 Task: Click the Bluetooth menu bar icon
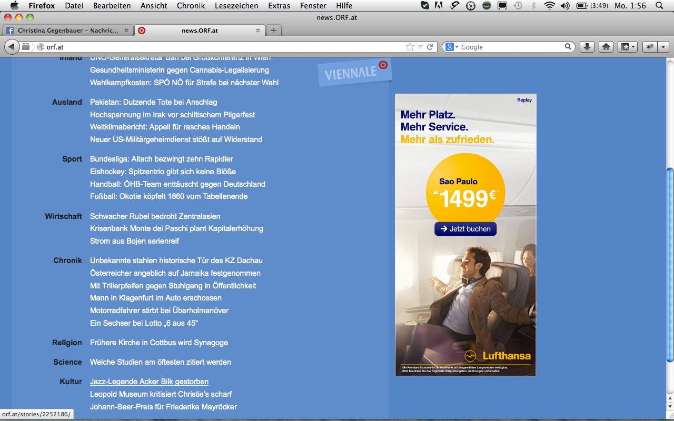click(x=533, y=5)
